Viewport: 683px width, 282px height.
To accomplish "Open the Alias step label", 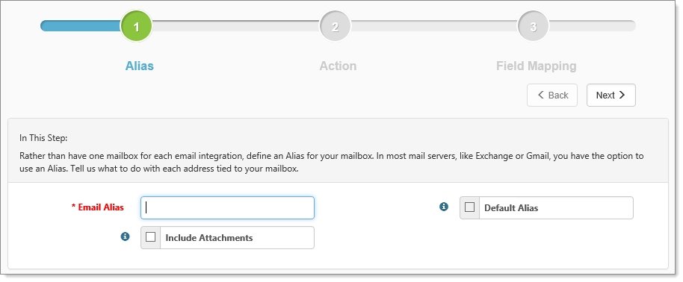I will 140,66.
